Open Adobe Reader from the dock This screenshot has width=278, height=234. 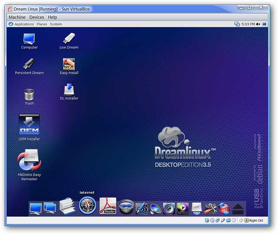(x=108, y=206)
